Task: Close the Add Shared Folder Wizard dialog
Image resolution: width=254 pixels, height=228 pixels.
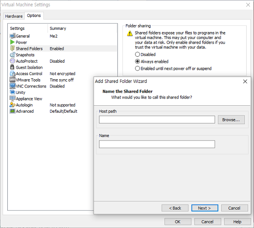Action: pos(245,81)
